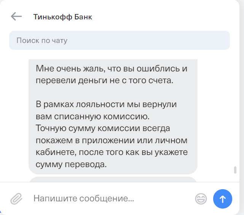Send the message with blue arrow button
Image resolution: width=244 pixels, height=215 pixels.
223,198
